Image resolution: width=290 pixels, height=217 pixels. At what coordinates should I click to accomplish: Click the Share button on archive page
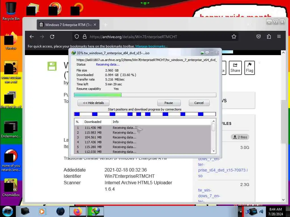(235, 68)
